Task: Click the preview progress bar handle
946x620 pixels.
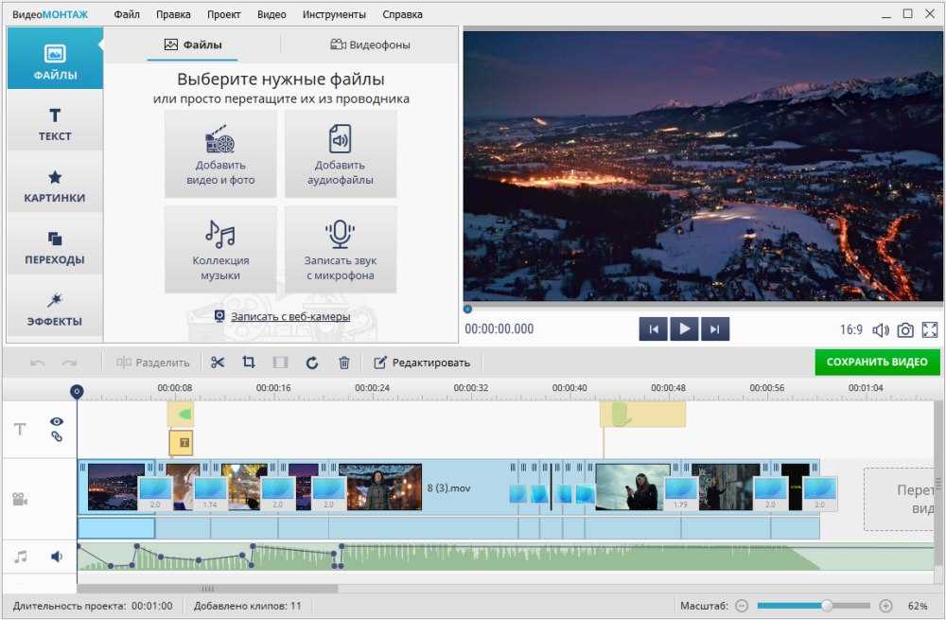Action: point(467,310)
